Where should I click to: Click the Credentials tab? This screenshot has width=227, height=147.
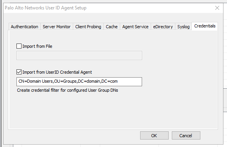[205, 26]
